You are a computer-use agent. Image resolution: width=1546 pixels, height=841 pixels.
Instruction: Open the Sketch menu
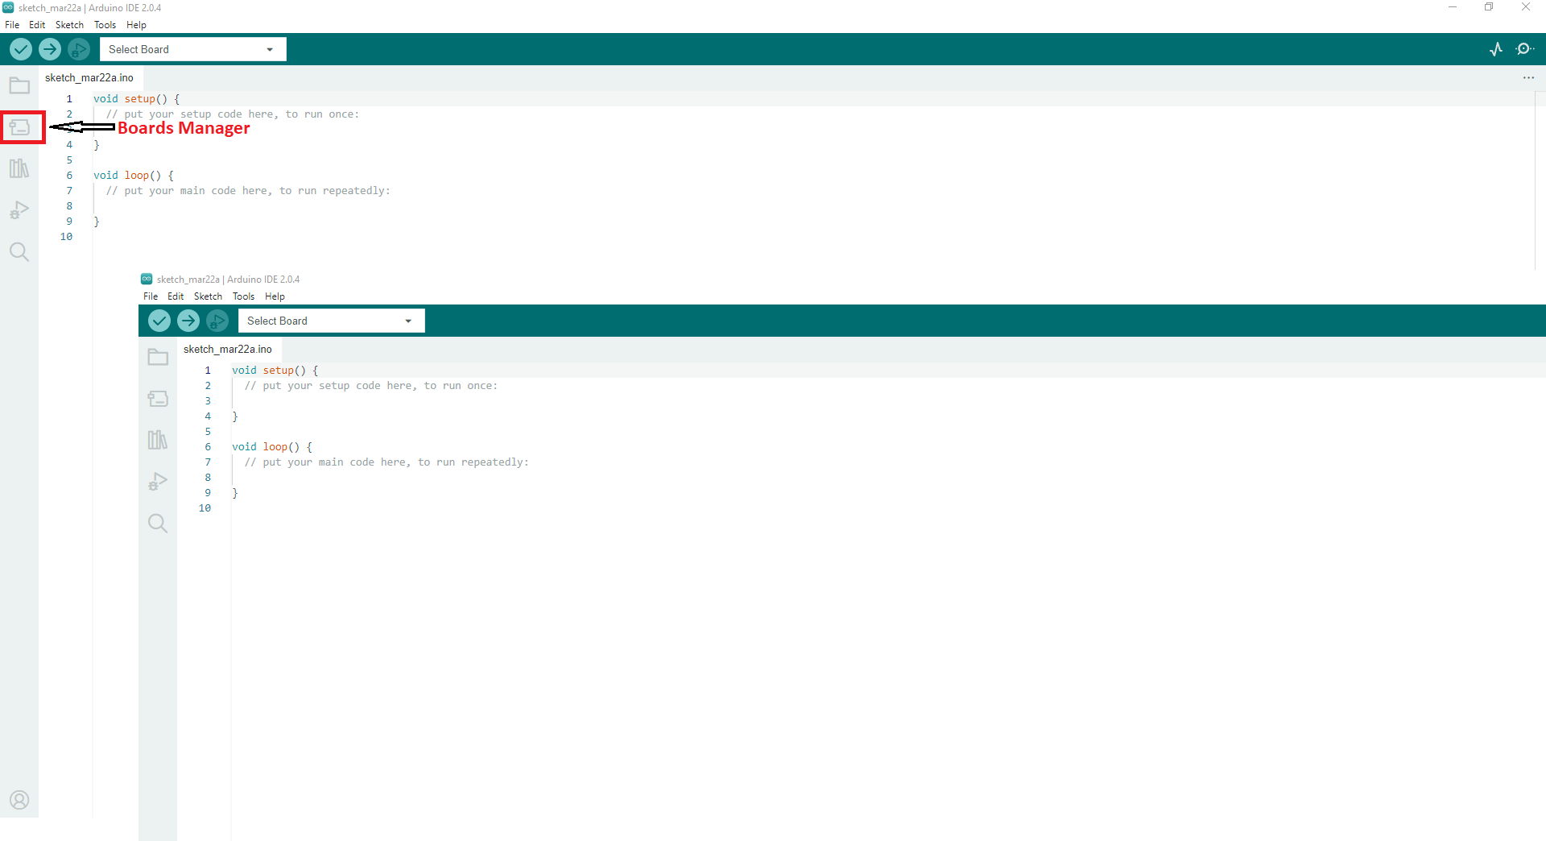click(x=69, y=25)
